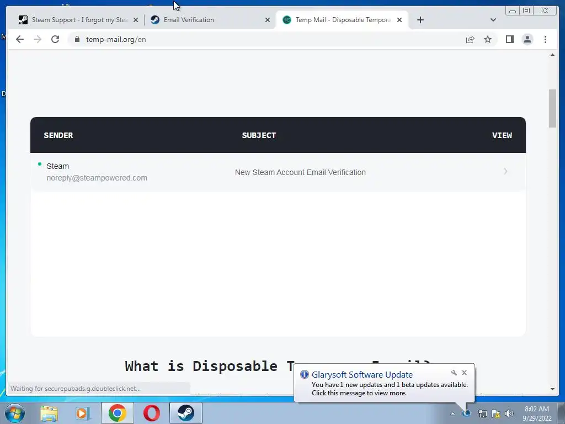Close the Glarysoft update balloon
Viewport: 565px width, 424px height.
464,373
